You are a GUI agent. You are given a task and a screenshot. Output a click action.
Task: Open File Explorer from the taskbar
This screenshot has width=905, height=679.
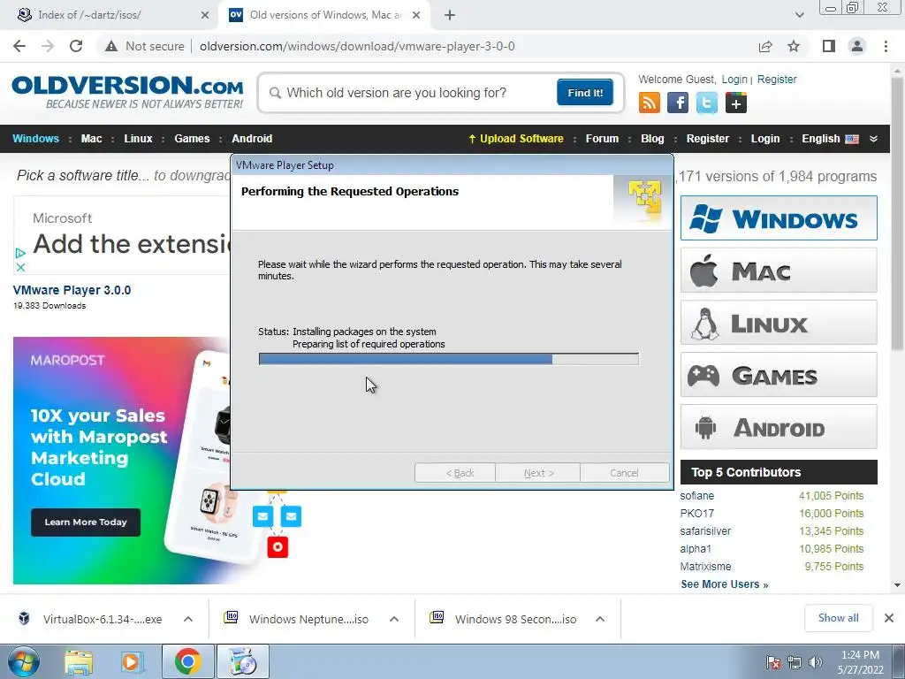coord(79,661)
